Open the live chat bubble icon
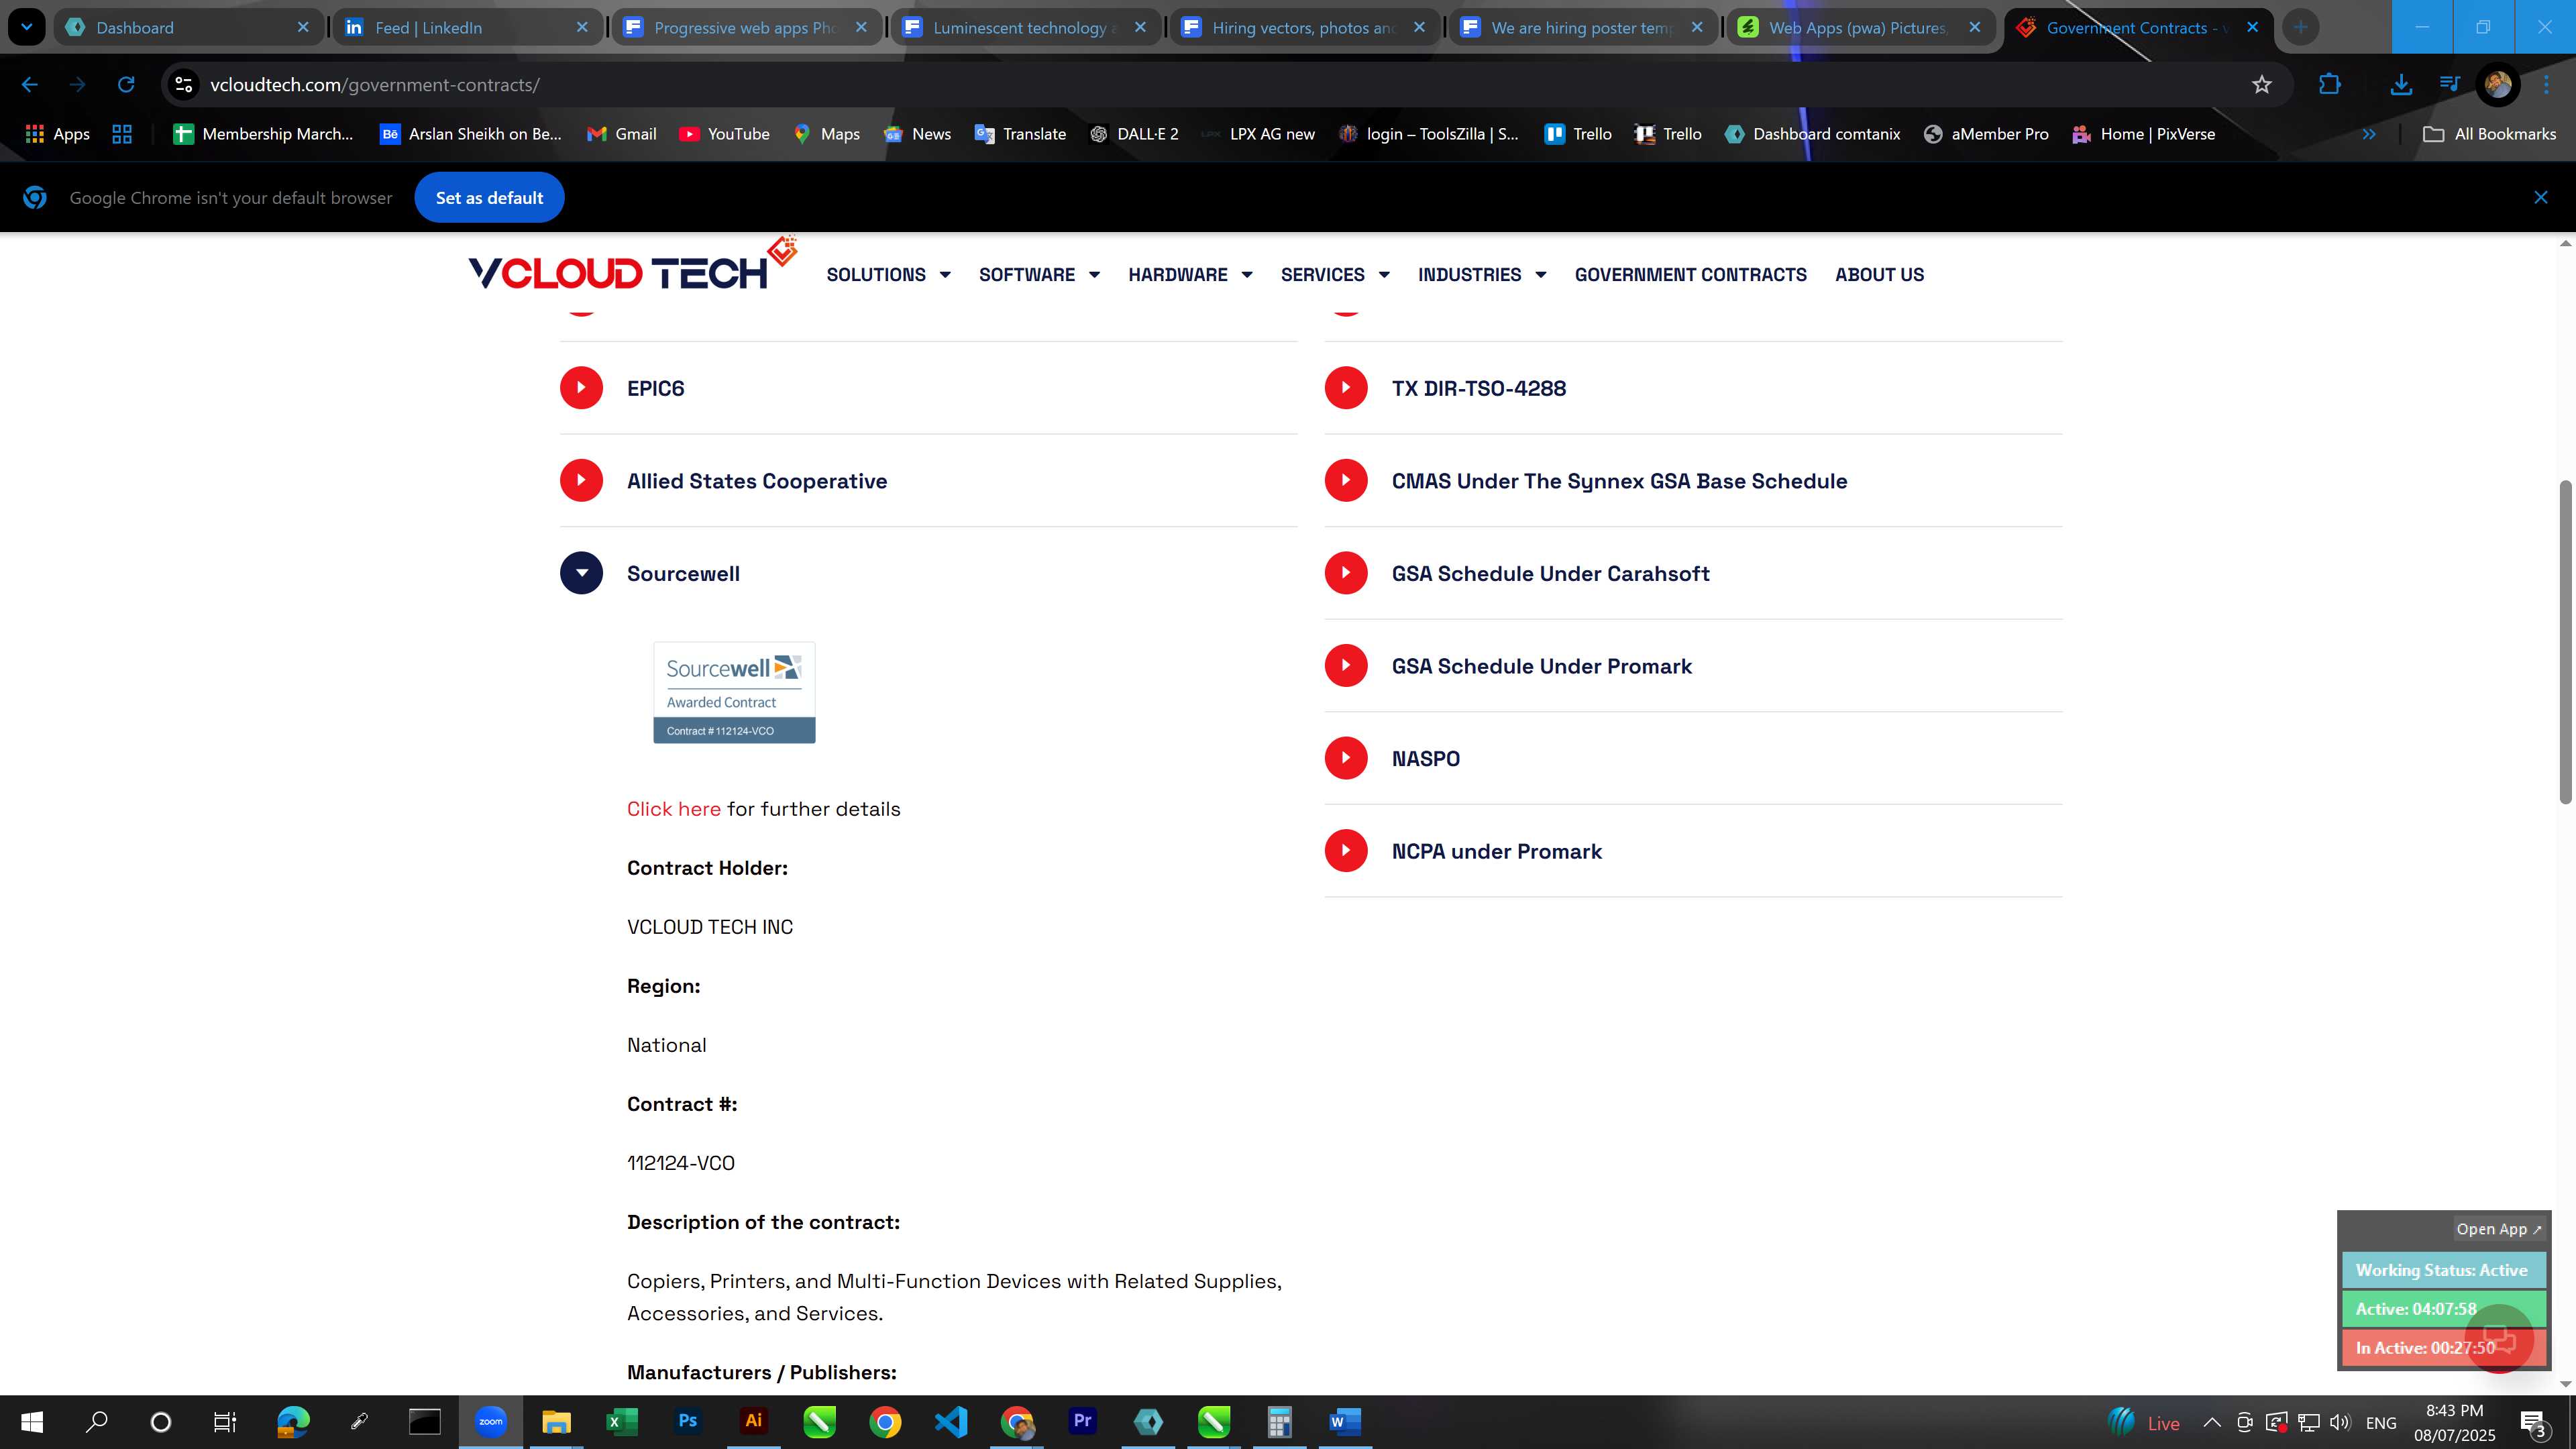Screen dimensions: 2576x1449 click(x=2499, y=1339)
